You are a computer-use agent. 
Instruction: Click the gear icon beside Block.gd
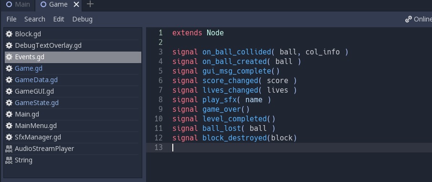[9, 34]
